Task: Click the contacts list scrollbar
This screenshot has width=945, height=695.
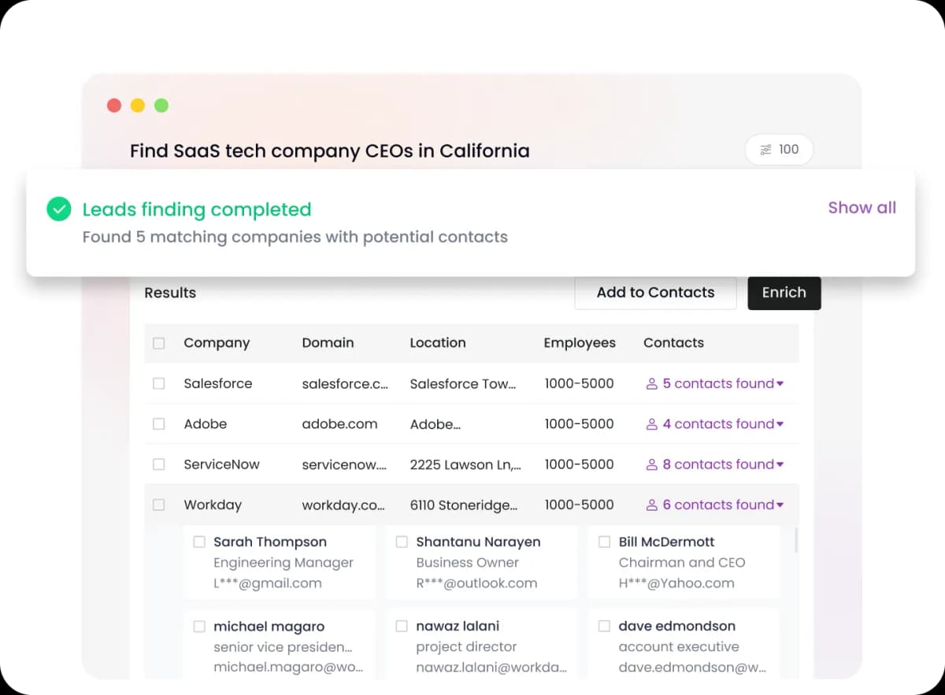Action: coord(796,540)
